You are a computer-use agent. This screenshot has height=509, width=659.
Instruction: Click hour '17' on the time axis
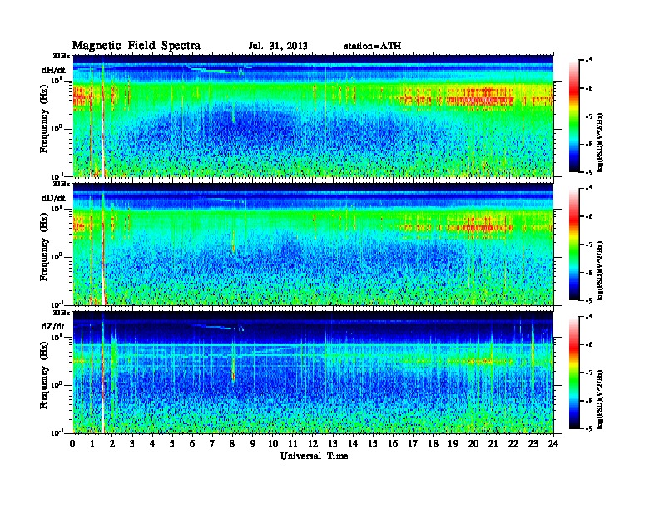[x=413, y=443]
